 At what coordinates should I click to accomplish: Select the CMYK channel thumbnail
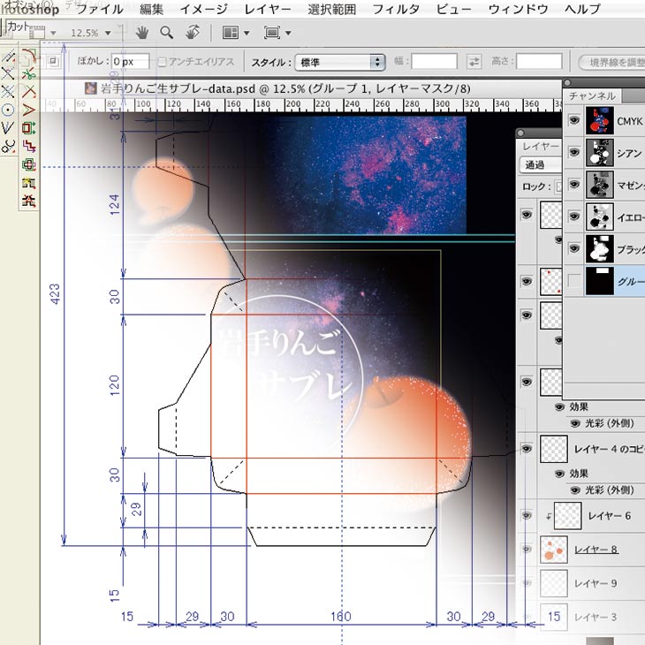coord(600,120)
